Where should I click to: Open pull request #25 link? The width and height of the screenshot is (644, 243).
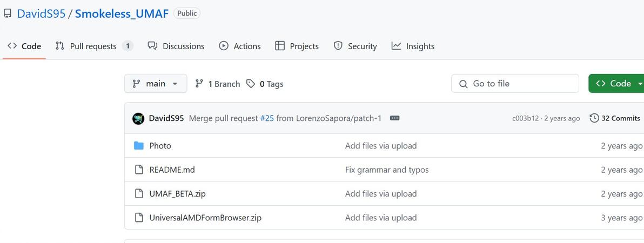(267, 118)
